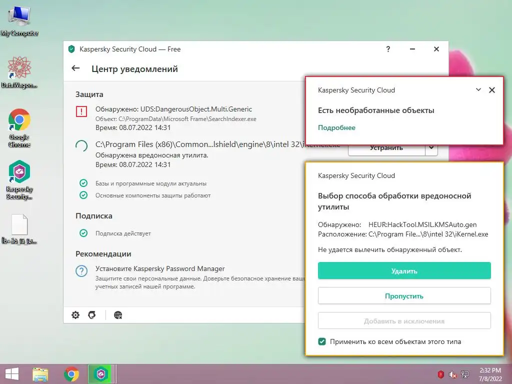Open the Подробнее link

pyautogui.click(x=336, y=127)
